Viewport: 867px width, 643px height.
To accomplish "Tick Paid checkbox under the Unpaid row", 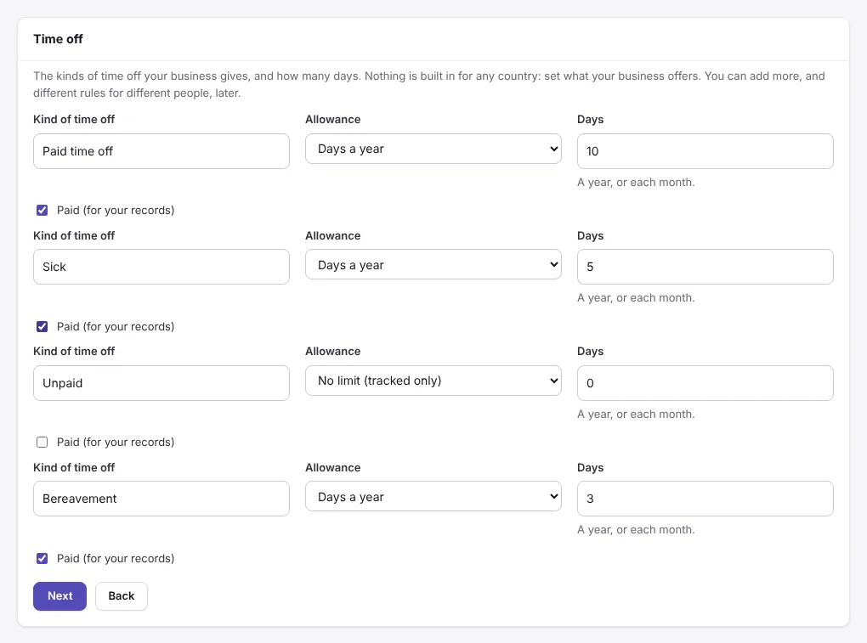I will click(x=42, y=442).
